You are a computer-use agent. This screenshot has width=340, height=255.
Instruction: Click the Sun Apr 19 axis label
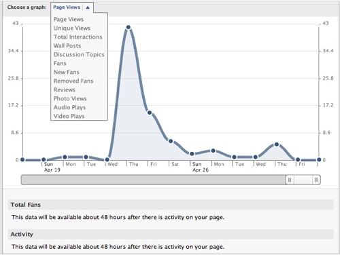click(52, 167)
